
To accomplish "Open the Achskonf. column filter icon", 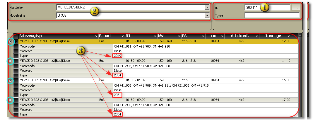I will tap(257, 36).
